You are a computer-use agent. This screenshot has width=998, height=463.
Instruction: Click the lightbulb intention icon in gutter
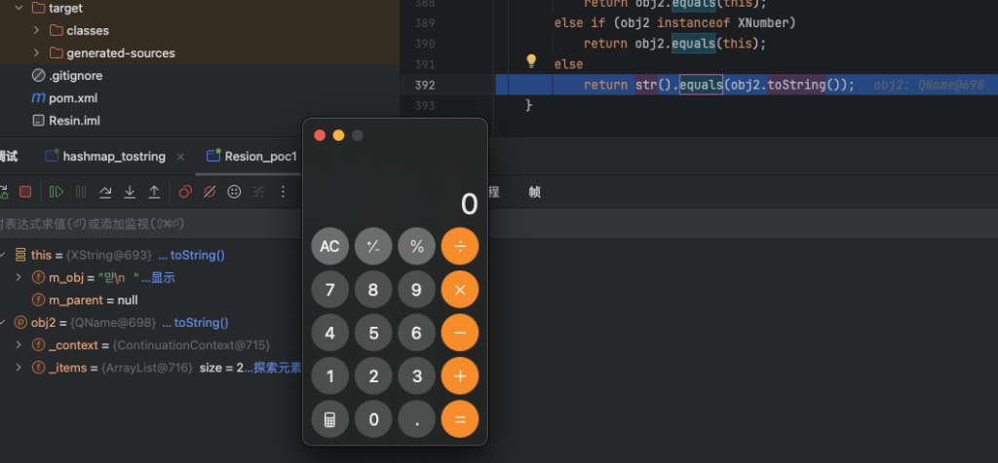pyautogui.click(x=531, y=61)
